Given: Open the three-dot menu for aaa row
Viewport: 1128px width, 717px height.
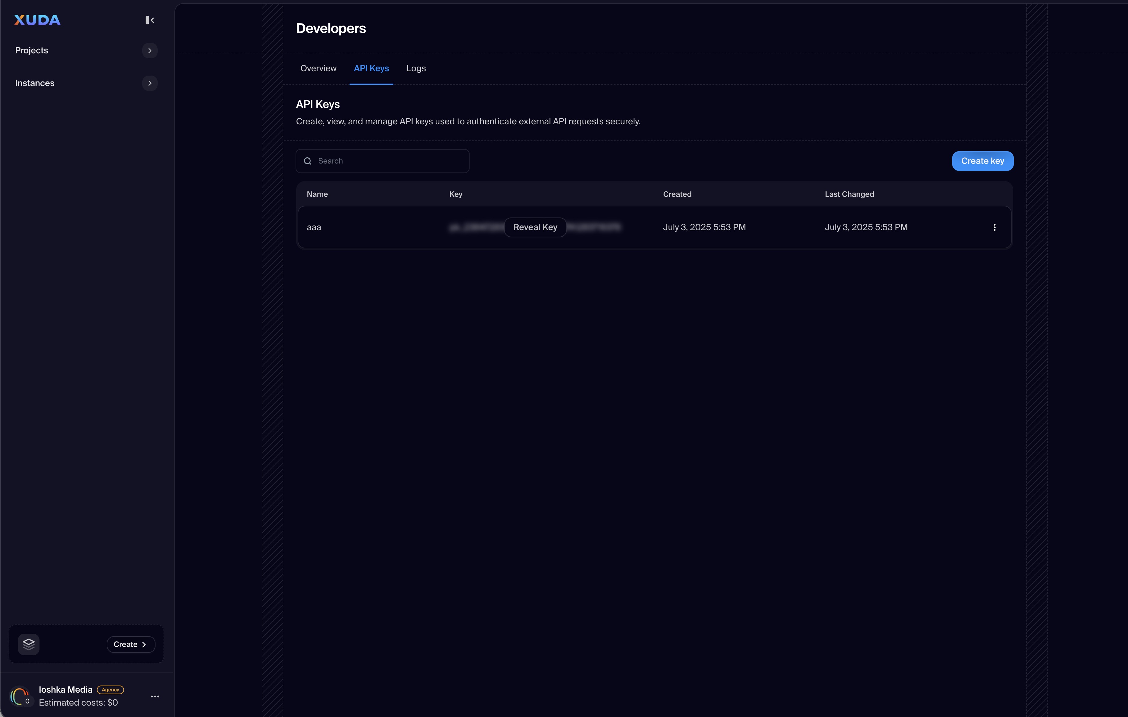Looking at the screenshot, I should (x=994, y=227).
